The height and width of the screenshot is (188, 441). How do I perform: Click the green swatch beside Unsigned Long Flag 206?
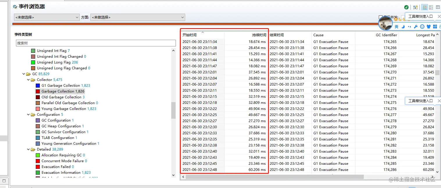[33, 62]
